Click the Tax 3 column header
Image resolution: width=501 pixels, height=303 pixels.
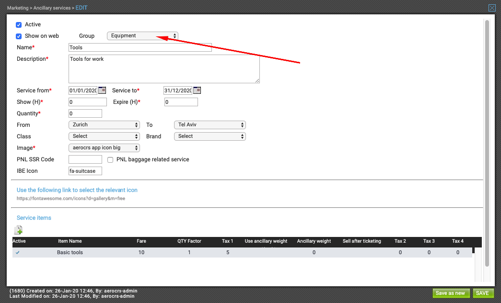[429, 241]
